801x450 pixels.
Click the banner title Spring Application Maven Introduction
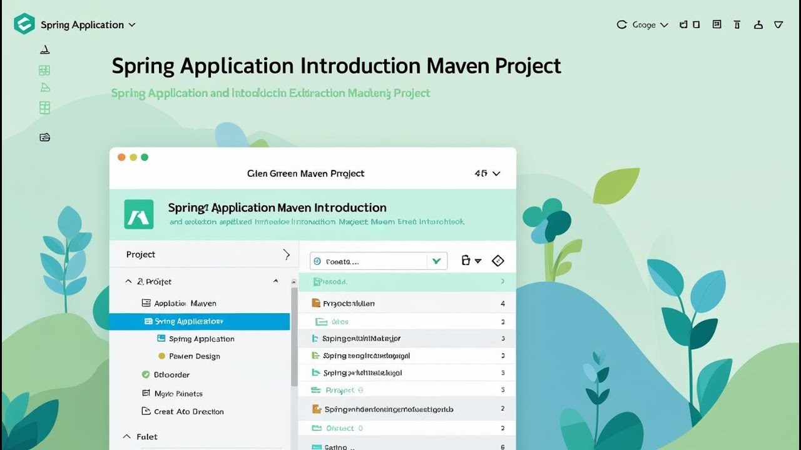277,207
